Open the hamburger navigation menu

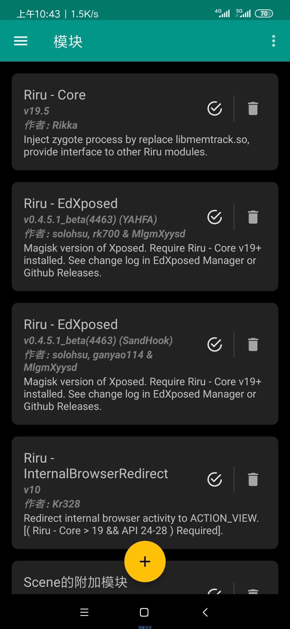coord(21,41)
